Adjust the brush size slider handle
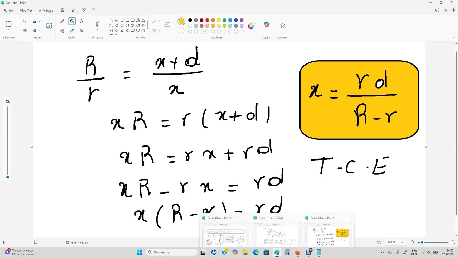Screen dimensions: 458x258 click(8, 177)
